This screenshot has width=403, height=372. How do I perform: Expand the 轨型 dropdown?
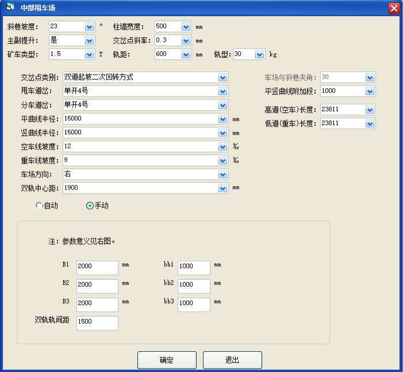pos(259,55)
